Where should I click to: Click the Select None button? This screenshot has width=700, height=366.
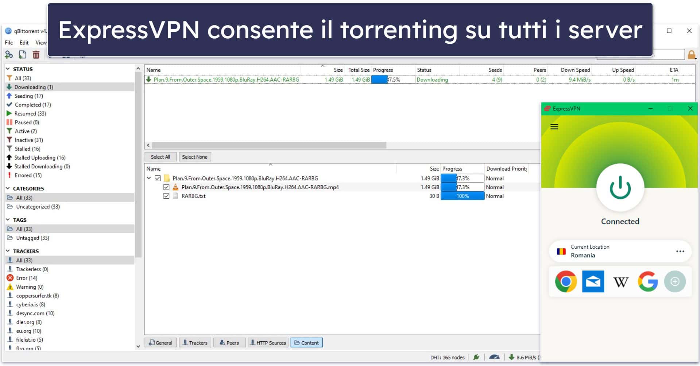coord(195,157)
